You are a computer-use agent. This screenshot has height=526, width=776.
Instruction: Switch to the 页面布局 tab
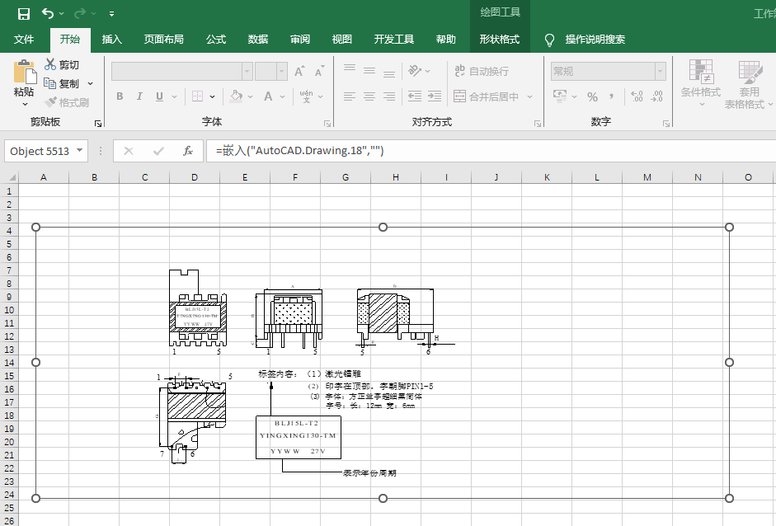pos(164,39)
